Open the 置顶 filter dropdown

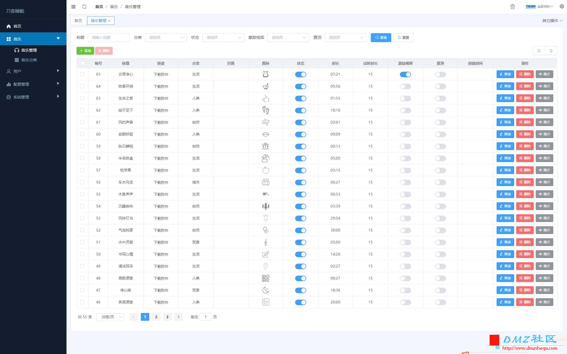pyautogui.click(x=345, y=37)
